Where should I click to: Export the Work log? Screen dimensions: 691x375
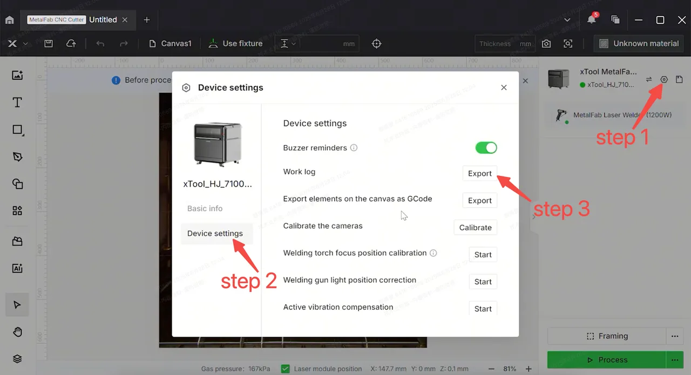tap(480, 174)
